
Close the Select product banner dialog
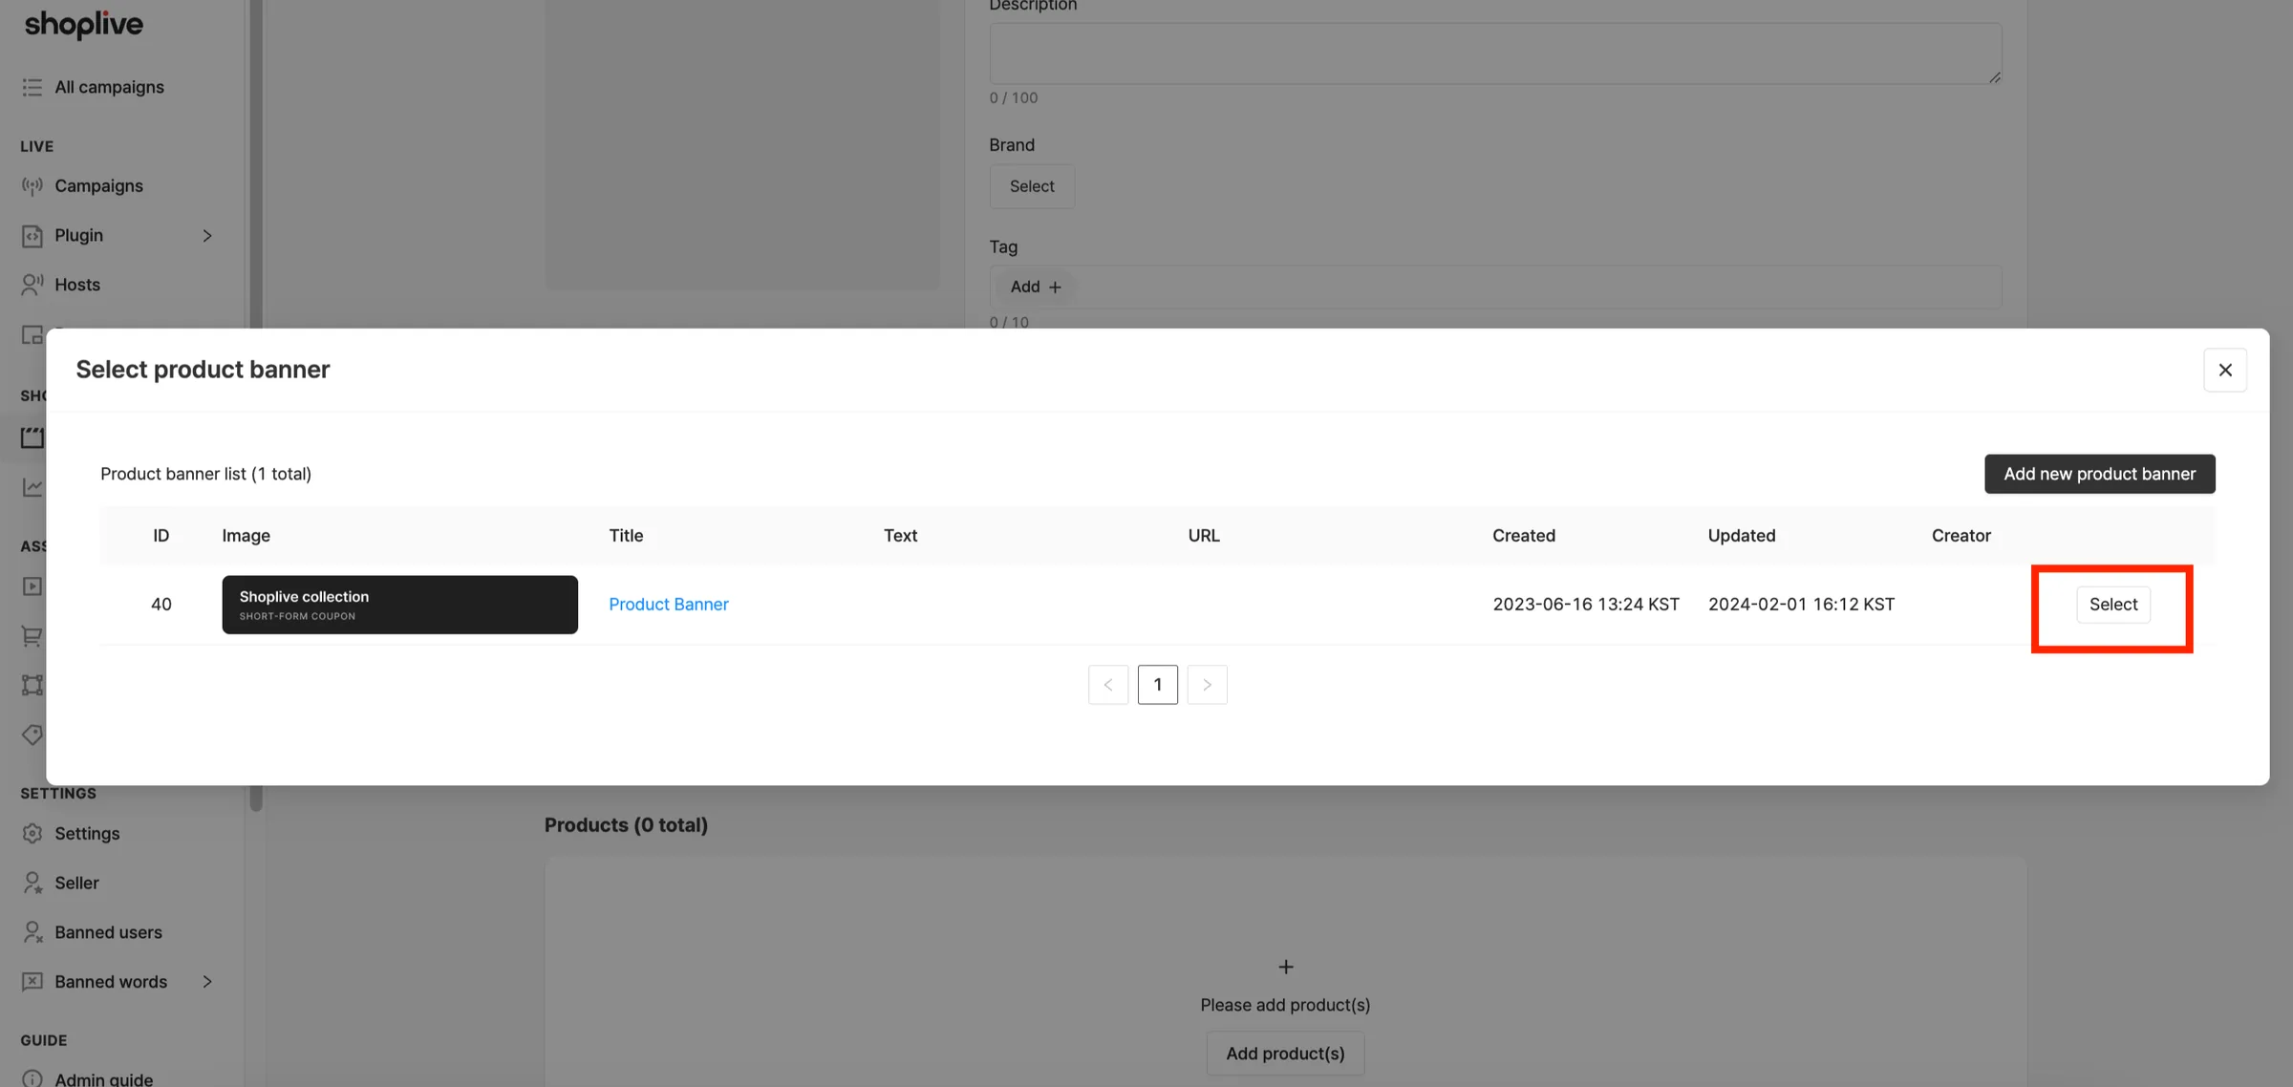[x=2225, y=370]
